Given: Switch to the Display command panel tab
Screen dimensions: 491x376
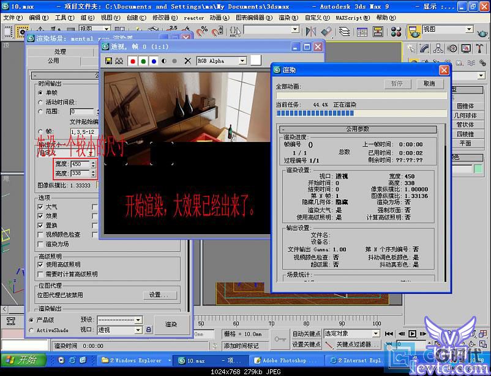Looking at the screenshot, I should (x=466, y=48).
